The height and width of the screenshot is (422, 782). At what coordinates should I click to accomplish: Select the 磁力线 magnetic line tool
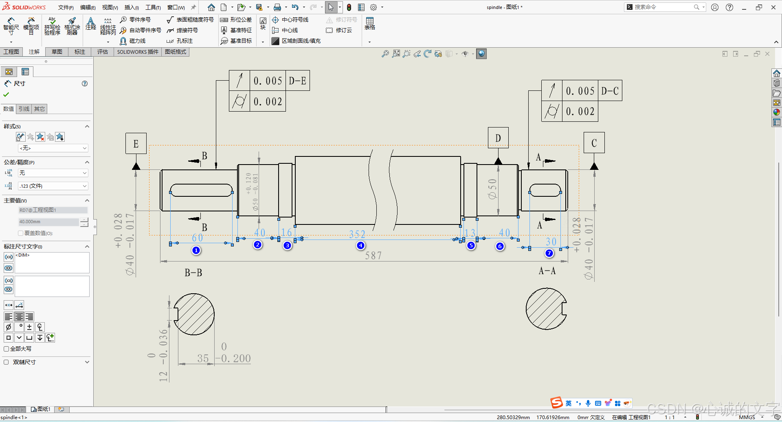coord(135,41)
